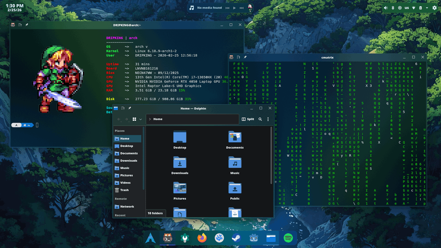Click the clock showing 1:30 PM
Viewport: 441px width, 248px height.
pos(15,6)
